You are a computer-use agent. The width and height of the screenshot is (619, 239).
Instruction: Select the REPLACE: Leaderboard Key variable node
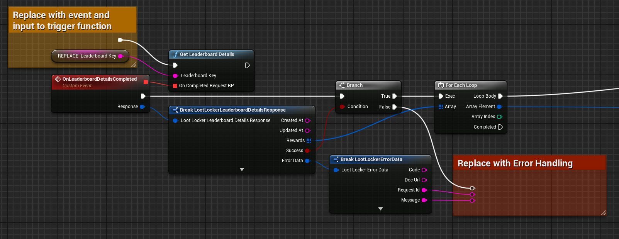click(x=87, y=56)
